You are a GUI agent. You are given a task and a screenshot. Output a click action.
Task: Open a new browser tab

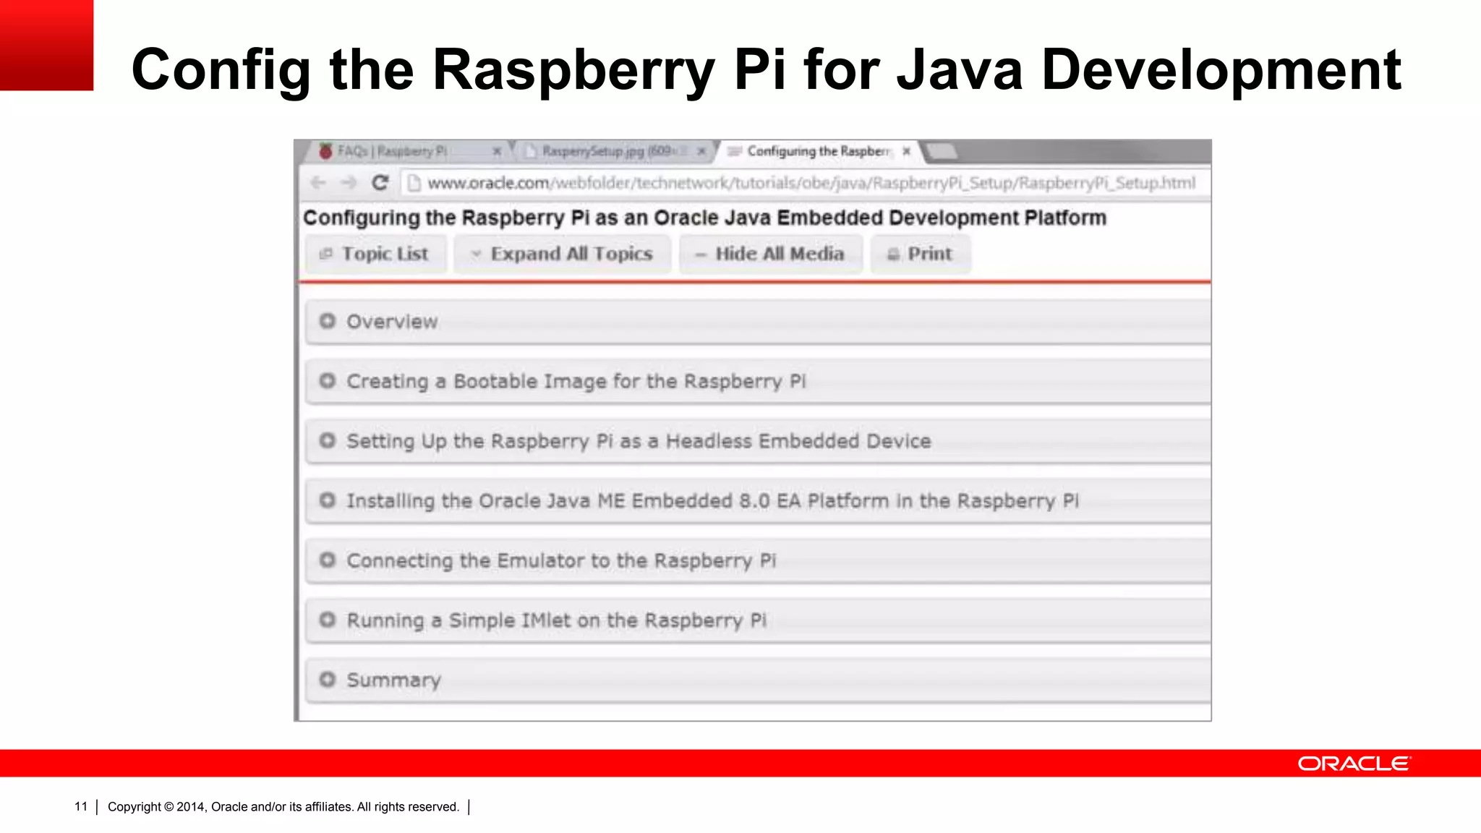click(x=942, y=151)
